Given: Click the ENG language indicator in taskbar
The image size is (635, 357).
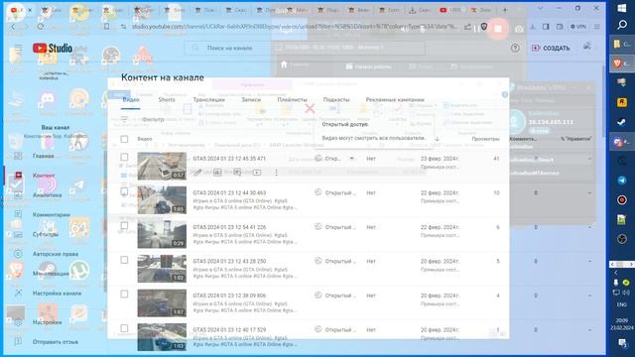Looking at the screenshot, I should (x=622, y=304).
